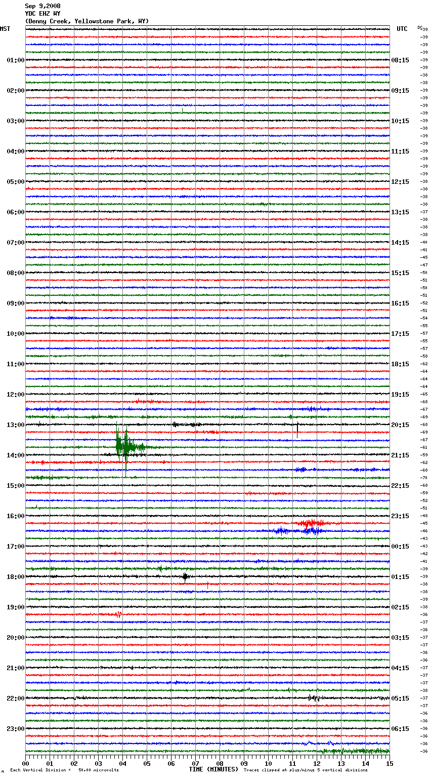Click the UTC time label "18:15"
Image resolution: width=430 pixels, height=777 pixels.
coord(400,364)
